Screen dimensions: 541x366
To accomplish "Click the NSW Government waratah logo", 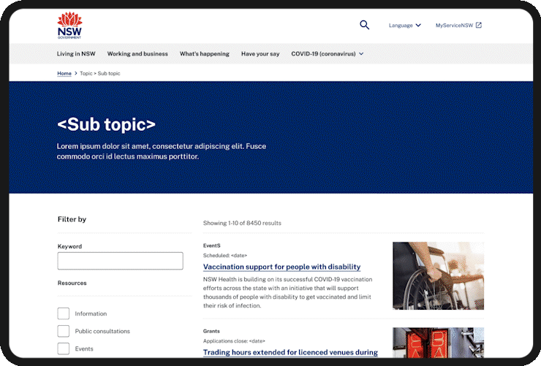I will click(69, 25).
